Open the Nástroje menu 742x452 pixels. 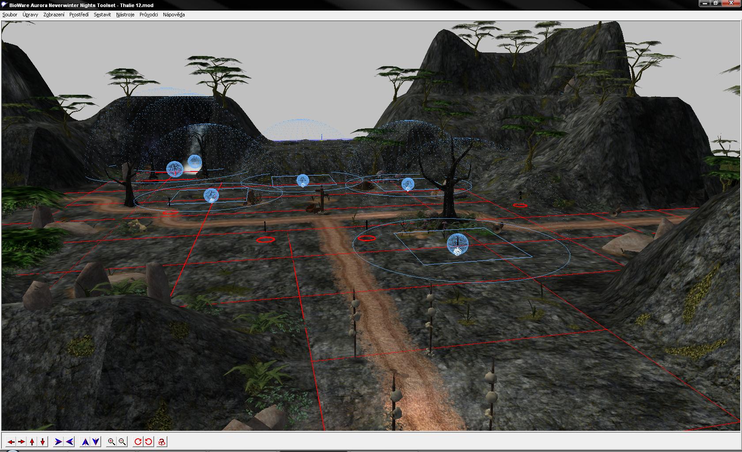pos(125,15)
